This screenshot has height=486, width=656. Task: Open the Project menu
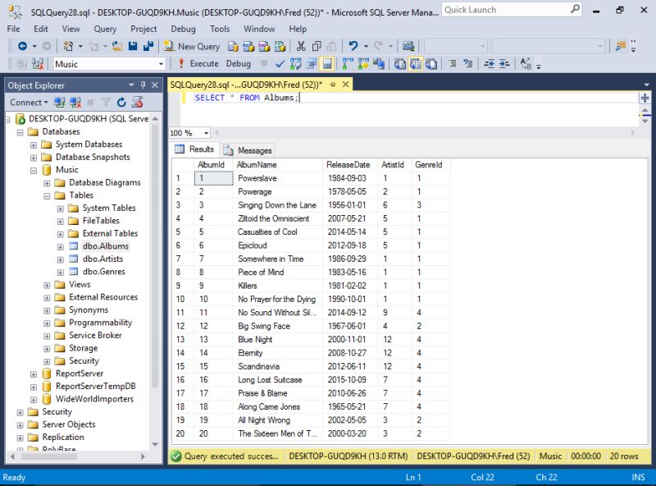tap(143, 29)
